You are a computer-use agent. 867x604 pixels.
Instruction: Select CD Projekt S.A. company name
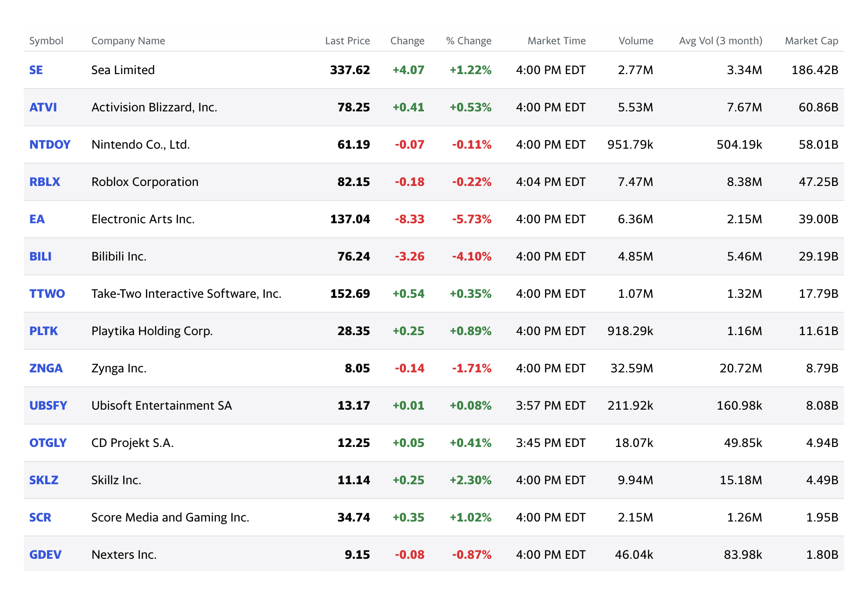(132, 443)
